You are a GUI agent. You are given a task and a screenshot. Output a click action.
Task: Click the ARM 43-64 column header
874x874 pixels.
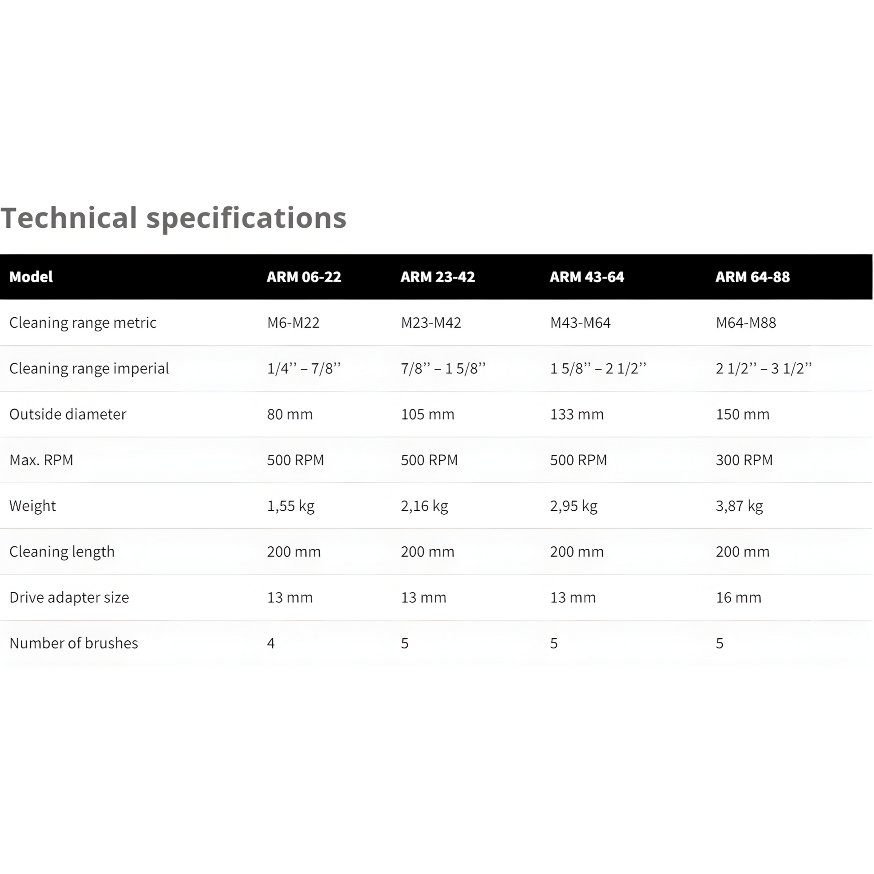point(587,277)
